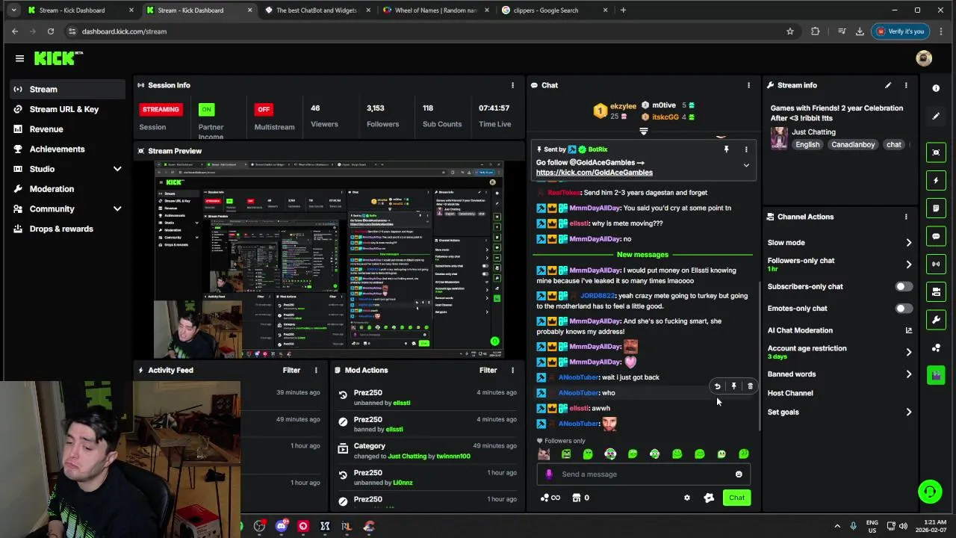Viewport: 956px width, 538px height.
Task: Click the Multistream OFF badge
Action: (264, 109)
